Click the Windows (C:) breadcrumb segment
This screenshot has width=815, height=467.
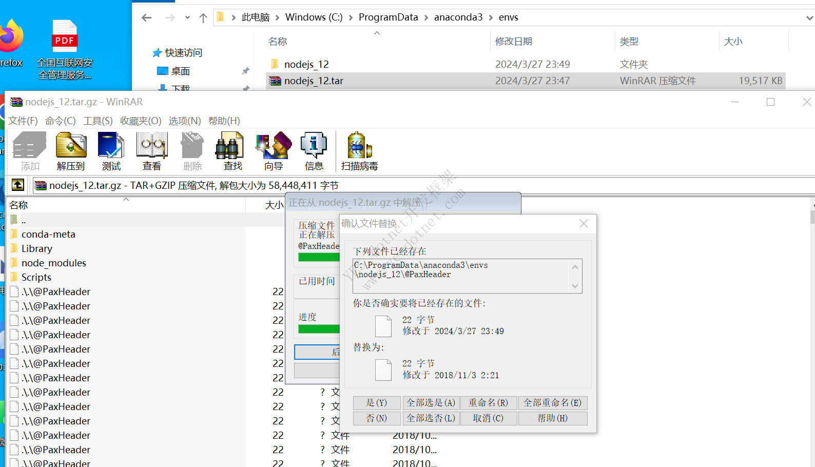pyautogui.click(x=314, y=17)
